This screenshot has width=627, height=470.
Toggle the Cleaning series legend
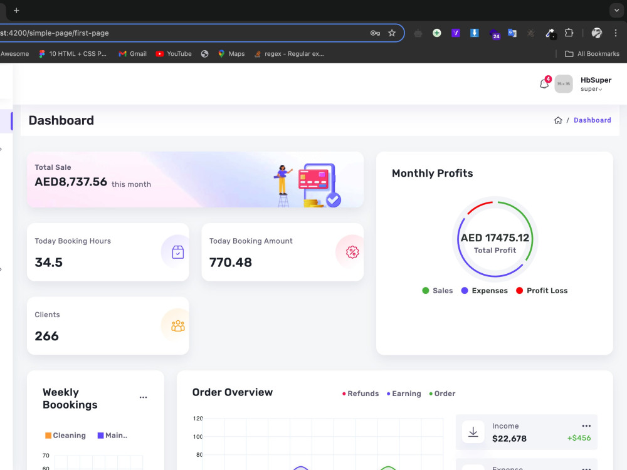(65, 436)
